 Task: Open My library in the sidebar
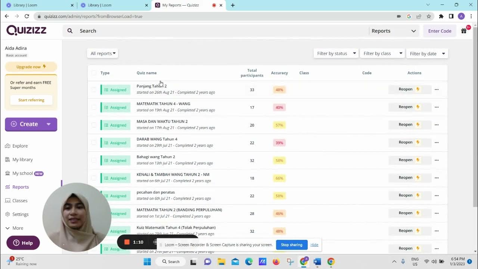point(19,160)
